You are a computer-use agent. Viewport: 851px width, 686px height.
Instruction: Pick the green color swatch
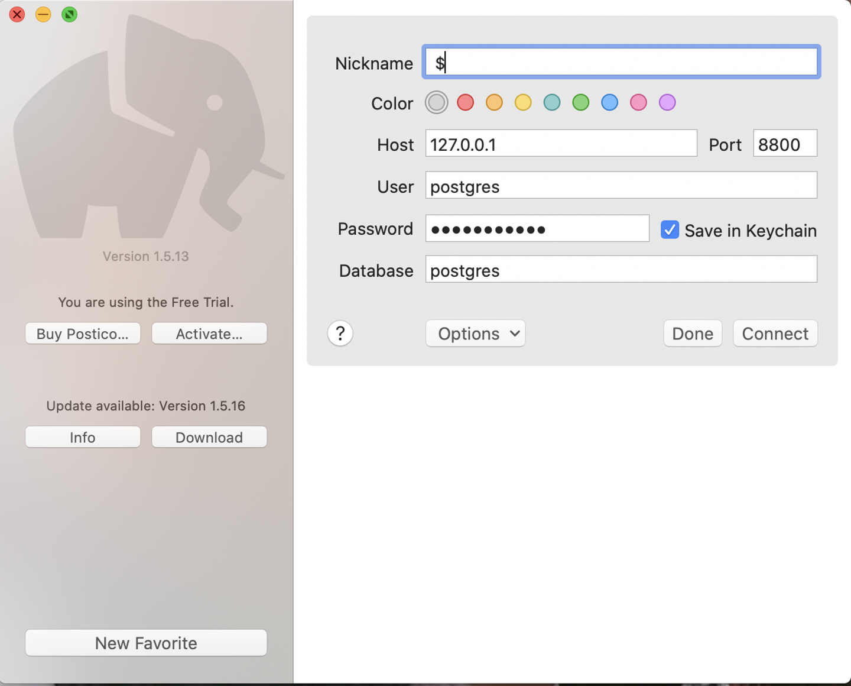pyautogui.click(x=581, y=102)
